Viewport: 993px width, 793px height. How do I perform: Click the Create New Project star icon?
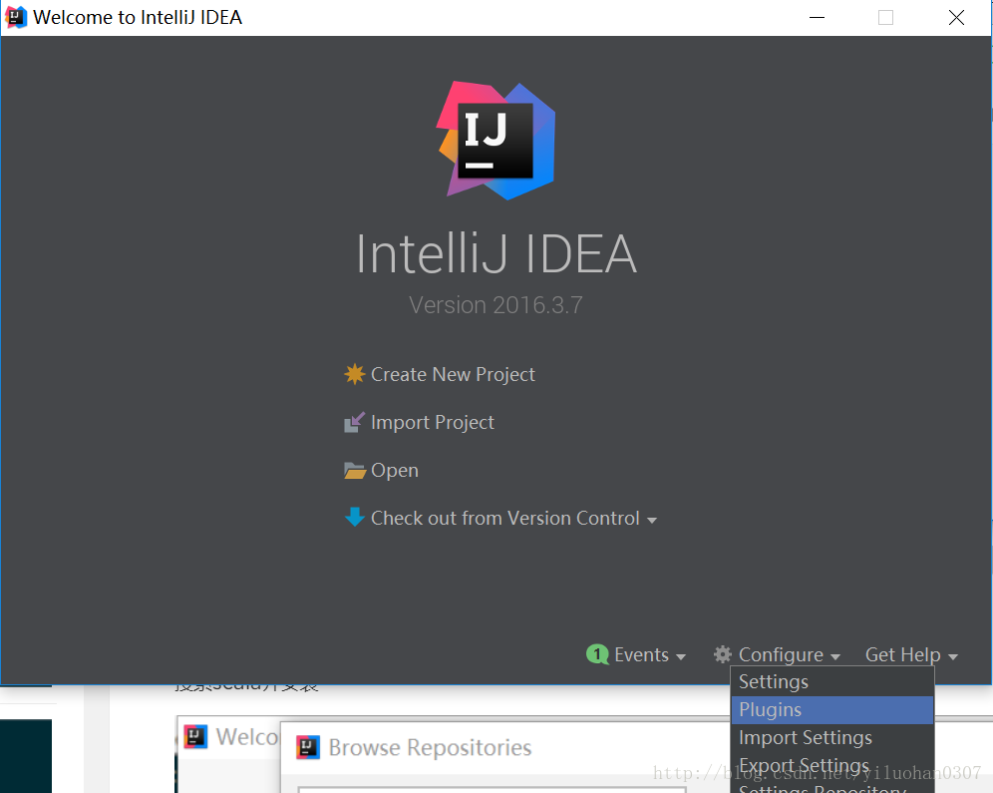[x=355, y=374]
